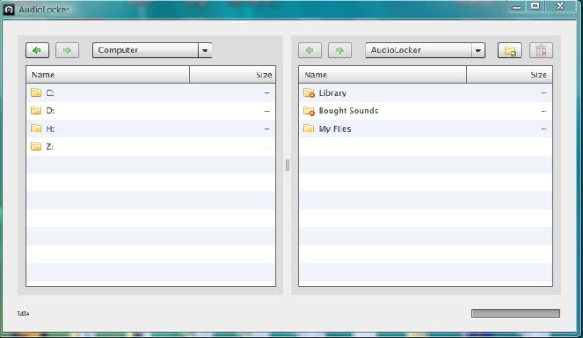Click the transfer progress bar
The height and width of the screenshot is (338, 583).
[x=516, y=314]
